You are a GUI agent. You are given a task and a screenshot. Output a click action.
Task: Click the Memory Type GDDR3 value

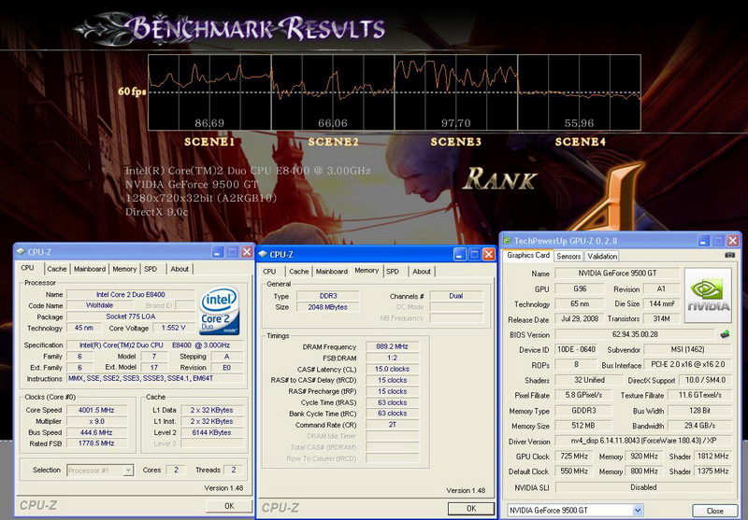point(583,411)
